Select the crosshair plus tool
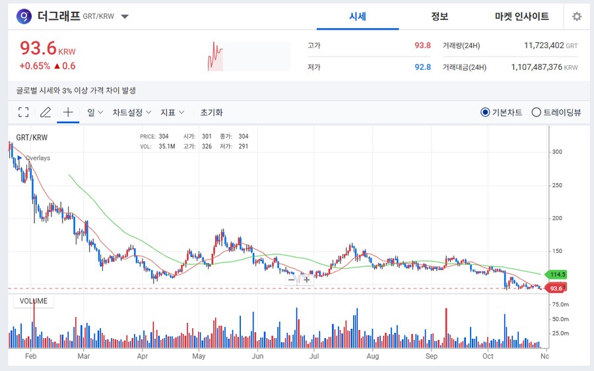This screenshot has height=371, width=594. (x=68, y=112)
